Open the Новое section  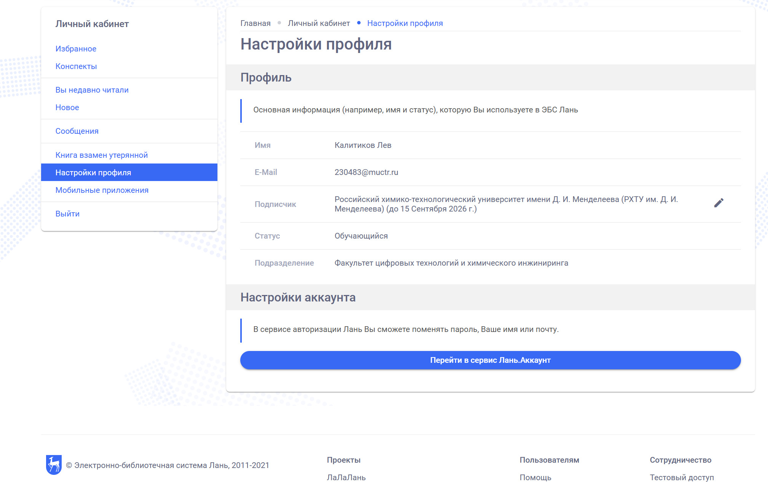point(67,107)
